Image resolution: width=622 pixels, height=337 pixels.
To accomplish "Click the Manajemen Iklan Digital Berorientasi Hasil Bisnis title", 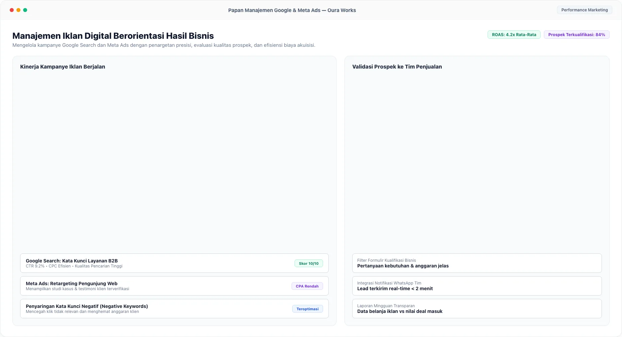I will click(x=113, y=36).
